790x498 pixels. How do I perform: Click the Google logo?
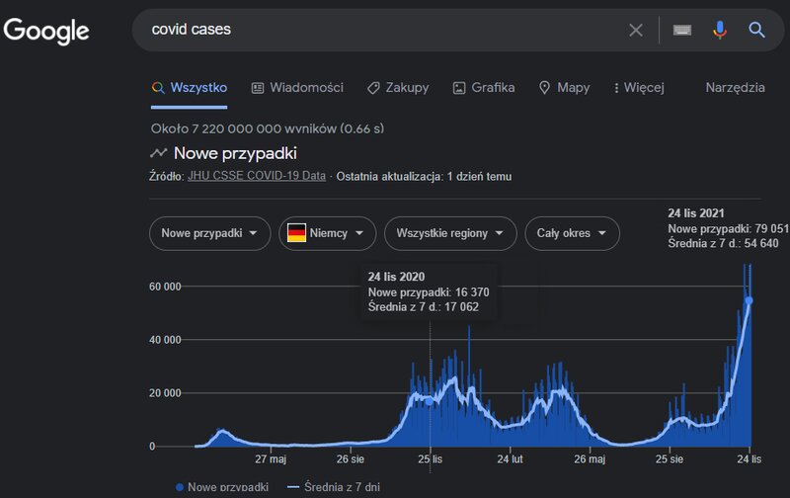pos(46,31)
